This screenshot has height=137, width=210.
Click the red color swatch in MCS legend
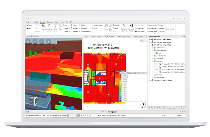coord(120,75)
